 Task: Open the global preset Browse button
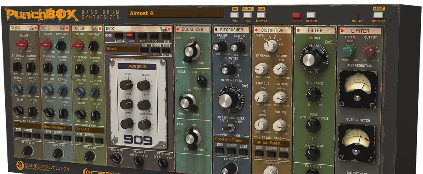(261, 15)
